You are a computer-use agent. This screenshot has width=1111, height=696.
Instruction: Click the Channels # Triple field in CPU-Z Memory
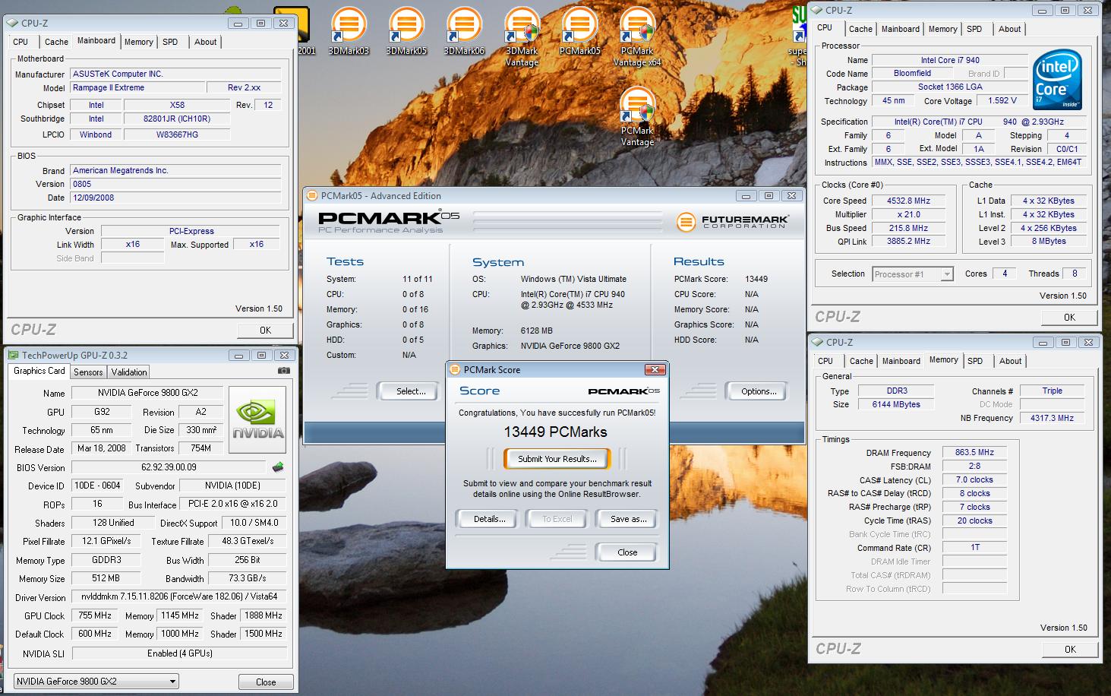pyautogui.click(x=1052, y=391)
